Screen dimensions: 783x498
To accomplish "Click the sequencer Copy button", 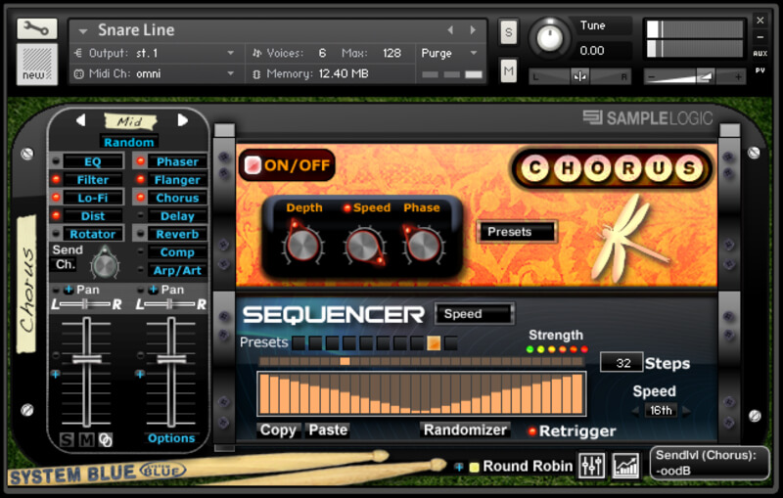I will tap(279, 430).
